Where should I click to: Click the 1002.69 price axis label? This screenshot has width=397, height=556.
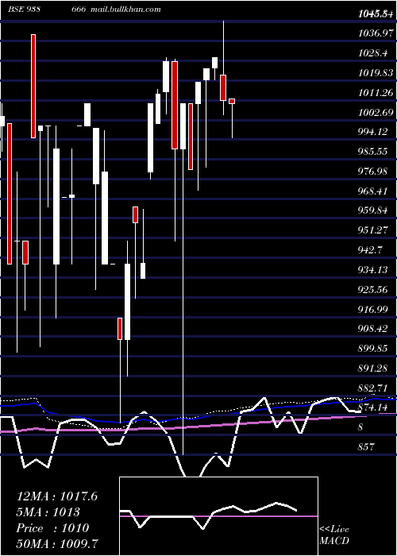point(376,113)
